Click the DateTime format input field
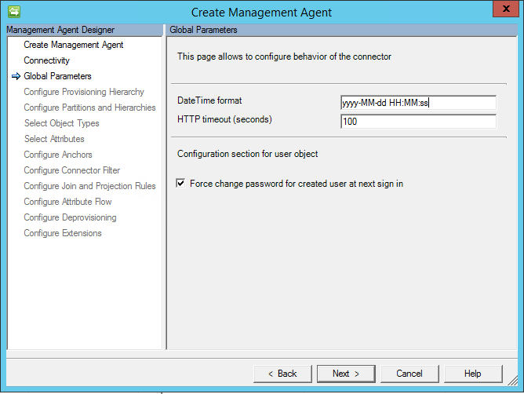 (418, 103)
